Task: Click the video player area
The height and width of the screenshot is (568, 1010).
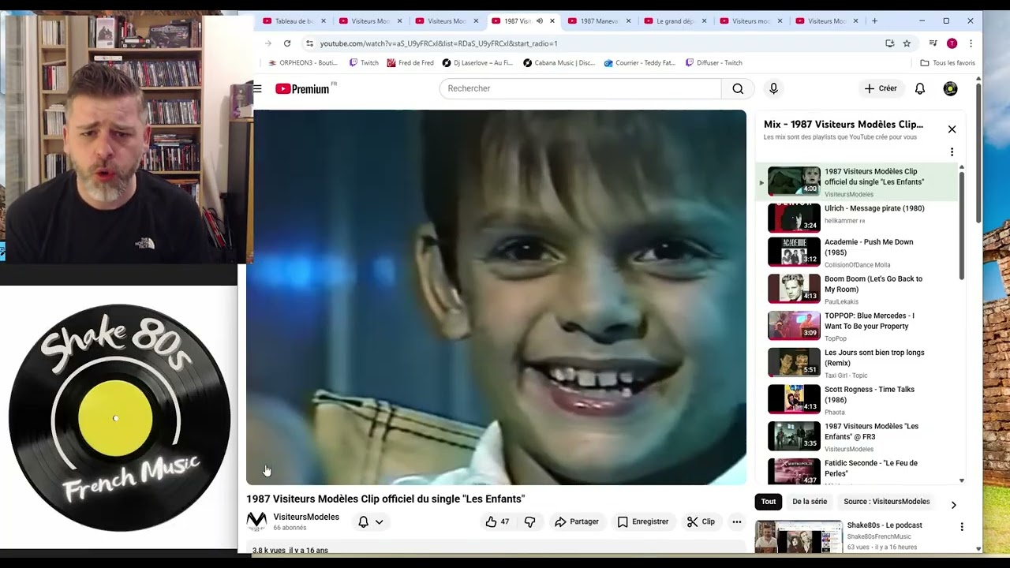Action: tap(496, 297)
